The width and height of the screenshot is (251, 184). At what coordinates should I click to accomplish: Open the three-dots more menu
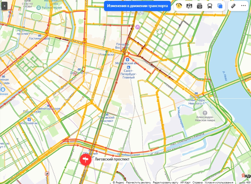click(x=243, y=6)
